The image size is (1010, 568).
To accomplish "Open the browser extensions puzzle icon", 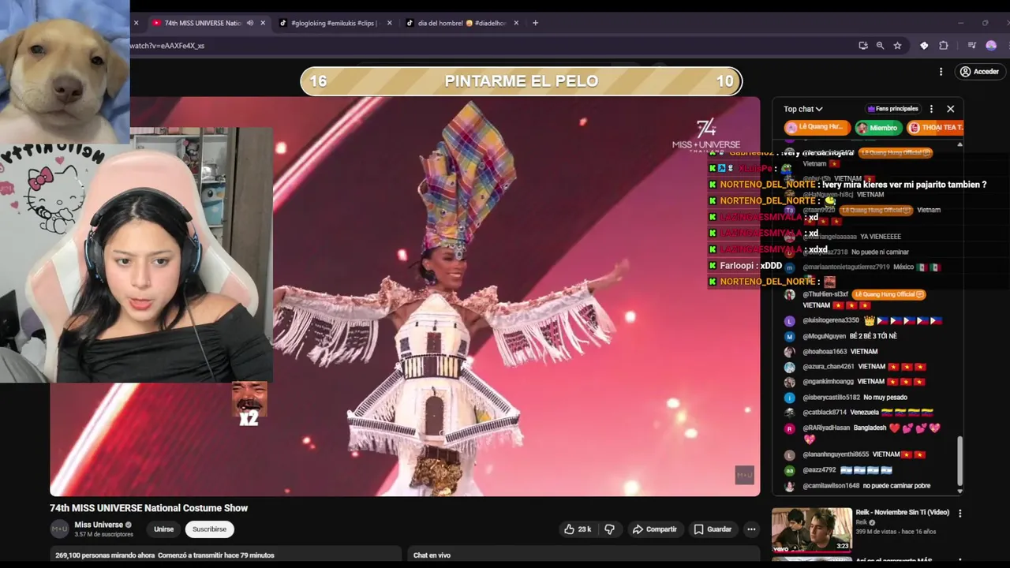I will (x=943, y=46).
